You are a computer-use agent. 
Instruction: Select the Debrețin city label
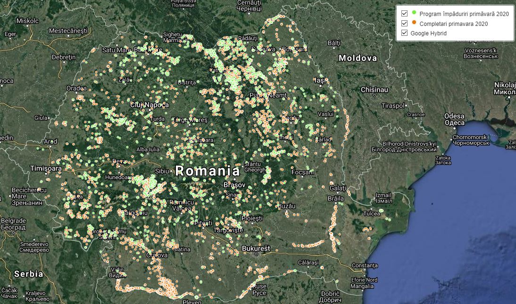point(64,57)
